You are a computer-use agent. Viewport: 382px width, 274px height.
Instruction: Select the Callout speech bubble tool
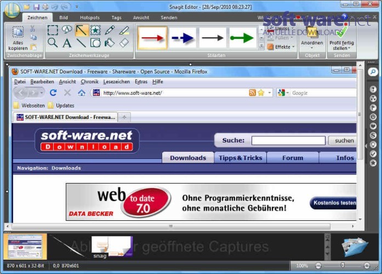click(x=67, y=30)
